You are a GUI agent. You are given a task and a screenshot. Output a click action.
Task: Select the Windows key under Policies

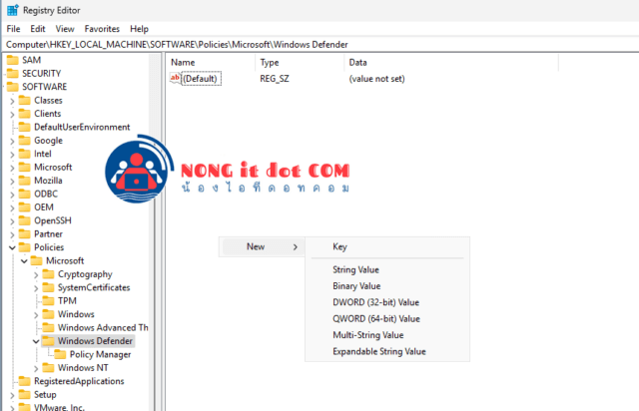(x=76, y=314)
